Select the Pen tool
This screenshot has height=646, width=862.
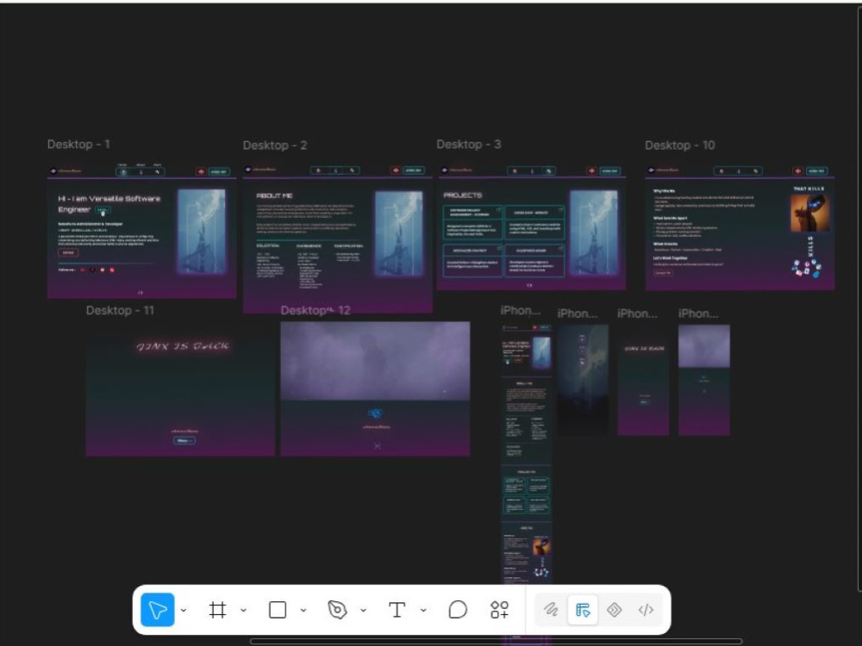click(x=337, y=610)
